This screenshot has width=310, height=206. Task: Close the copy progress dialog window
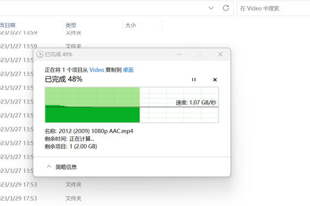click(220, 54)
